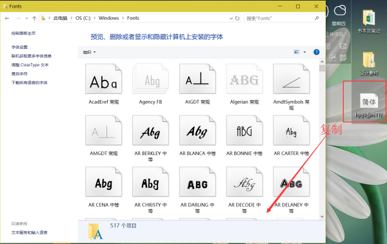Open 文本服务和输入语言 link
This screenshot has width=387, height=244.
click(x=30, y=232)
